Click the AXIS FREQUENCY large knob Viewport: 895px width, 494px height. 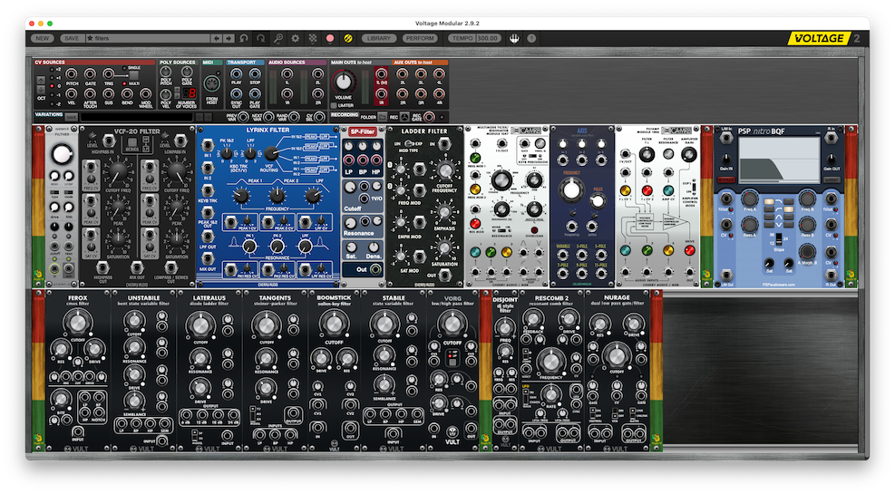tap(570, 190)
